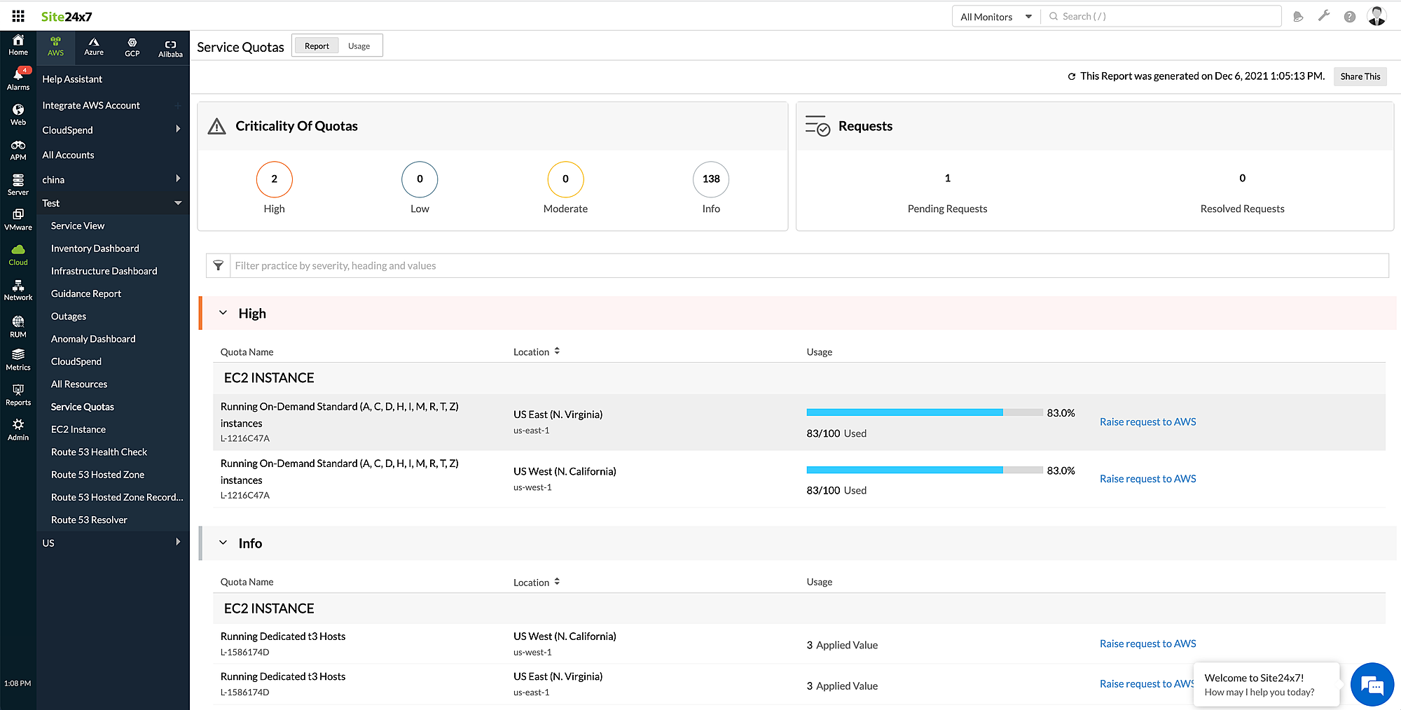Switch report to Usage view
This screenshot has height=710, width=1401.
point(359,45)
